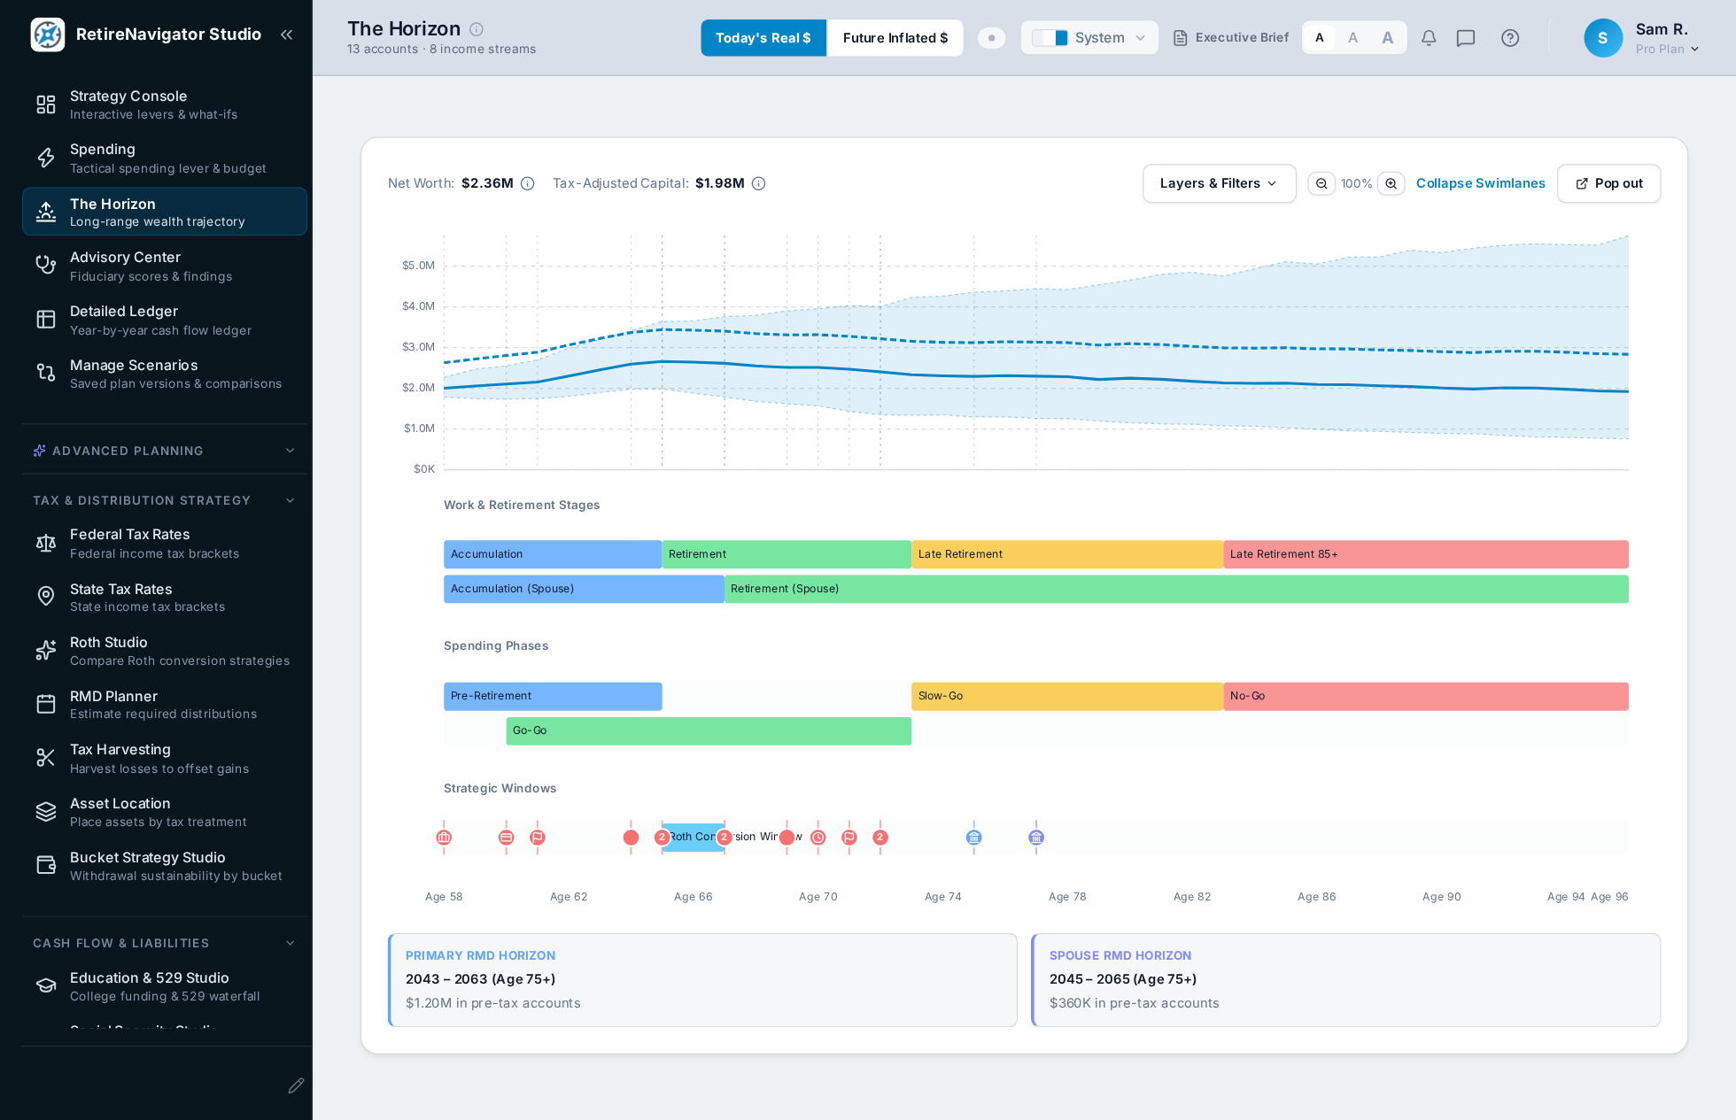The height and width of the screenshot is (1120, 1736).
Task: Zoom in the chart
Action: 1391,183
